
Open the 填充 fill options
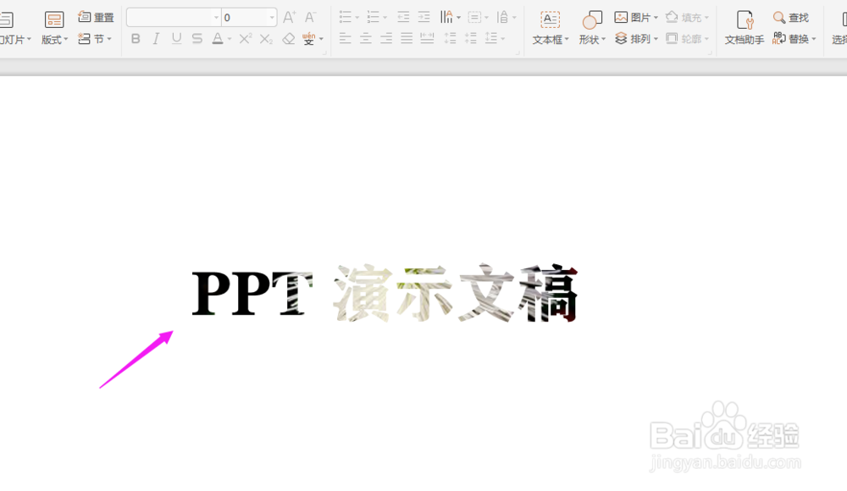point(687,17)
